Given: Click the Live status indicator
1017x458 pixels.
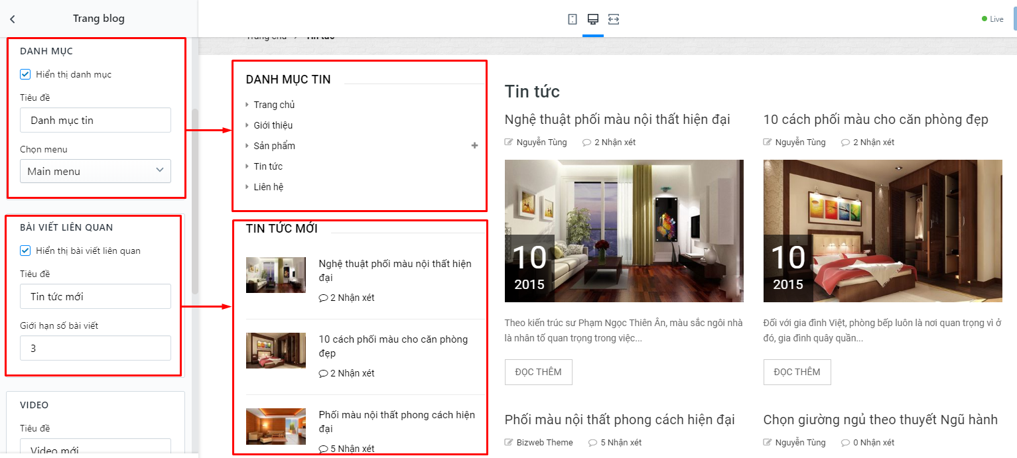Looking at the screenshot, I should (x=992, y=19).
